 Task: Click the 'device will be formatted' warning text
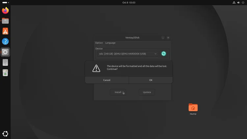137,68
